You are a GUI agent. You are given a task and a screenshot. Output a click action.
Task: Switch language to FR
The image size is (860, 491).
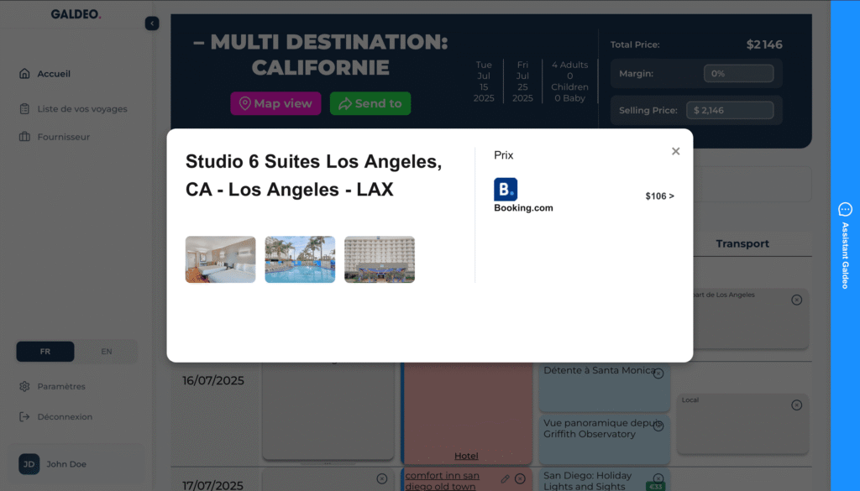45,352
